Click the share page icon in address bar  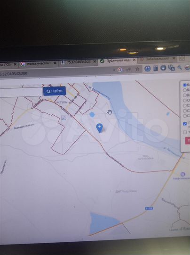pyautogui.click(x=128, y=69)
